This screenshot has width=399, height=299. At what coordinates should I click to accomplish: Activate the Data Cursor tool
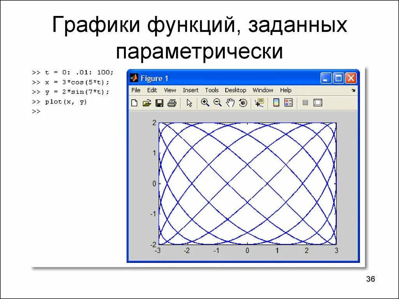tap(259, 103)
